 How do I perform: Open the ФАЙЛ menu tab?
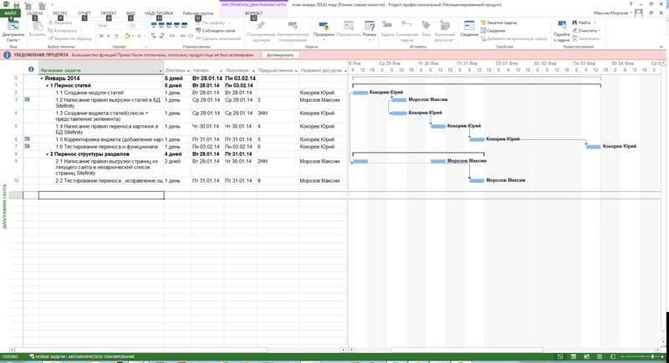coord(11,14)
